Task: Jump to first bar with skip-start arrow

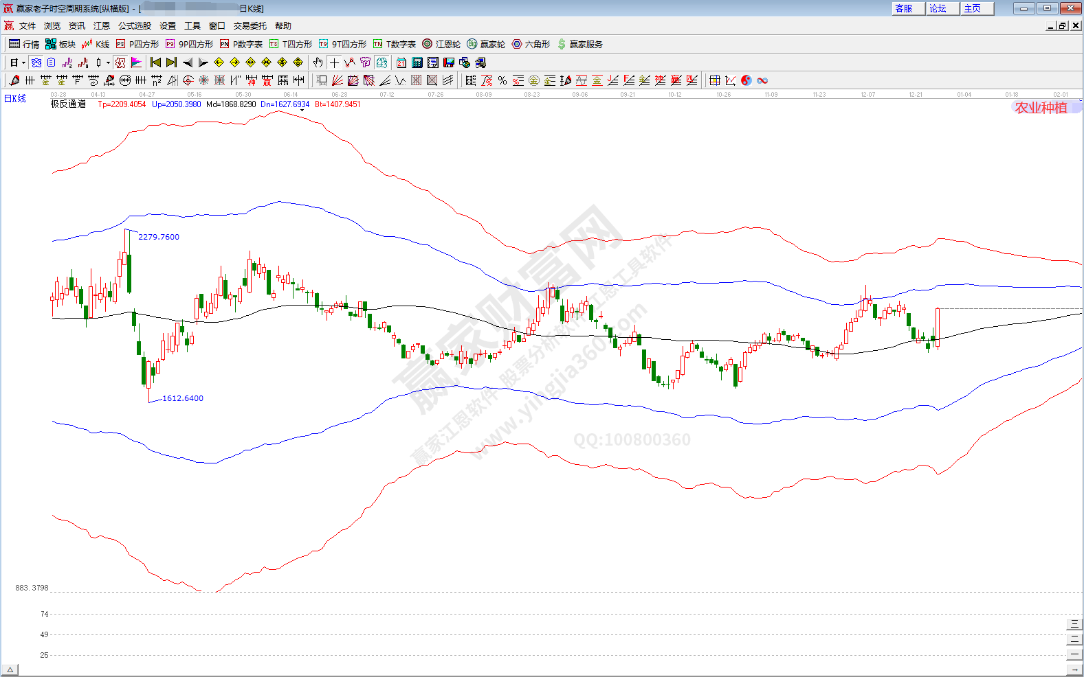Action: [x=155, y=62]
